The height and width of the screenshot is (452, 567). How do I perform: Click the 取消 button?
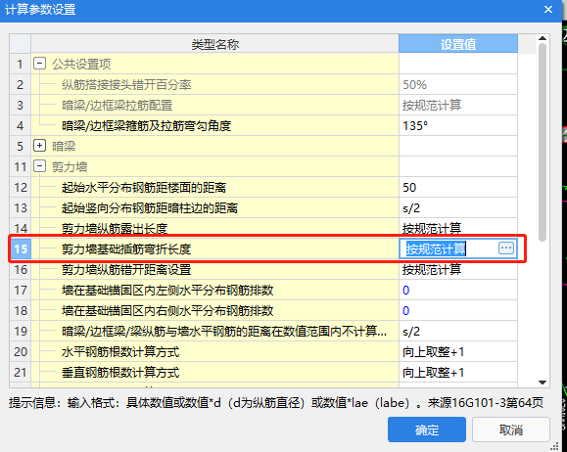tap(511, 429)
